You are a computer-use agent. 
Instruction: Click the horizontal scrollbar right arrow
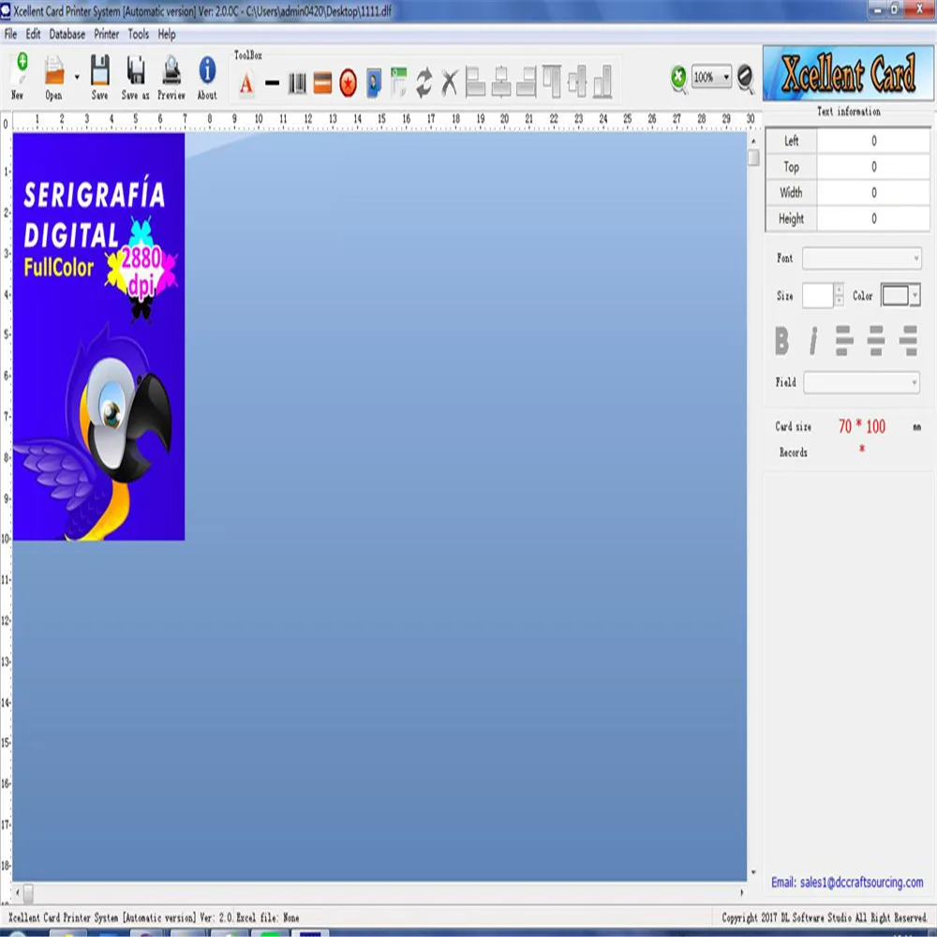coord(741,893)
